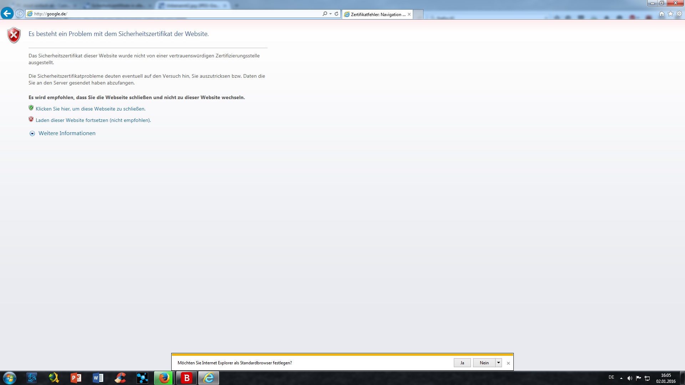Image resolution: width=685 pixels, height=385 pixels.
Task: Click link to close this Webseite
Action: tap(90, 109)
